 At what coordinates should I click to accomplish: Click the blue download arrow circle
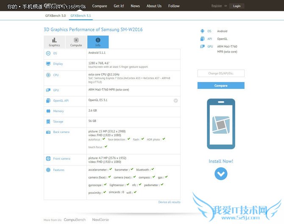(221, 174)
